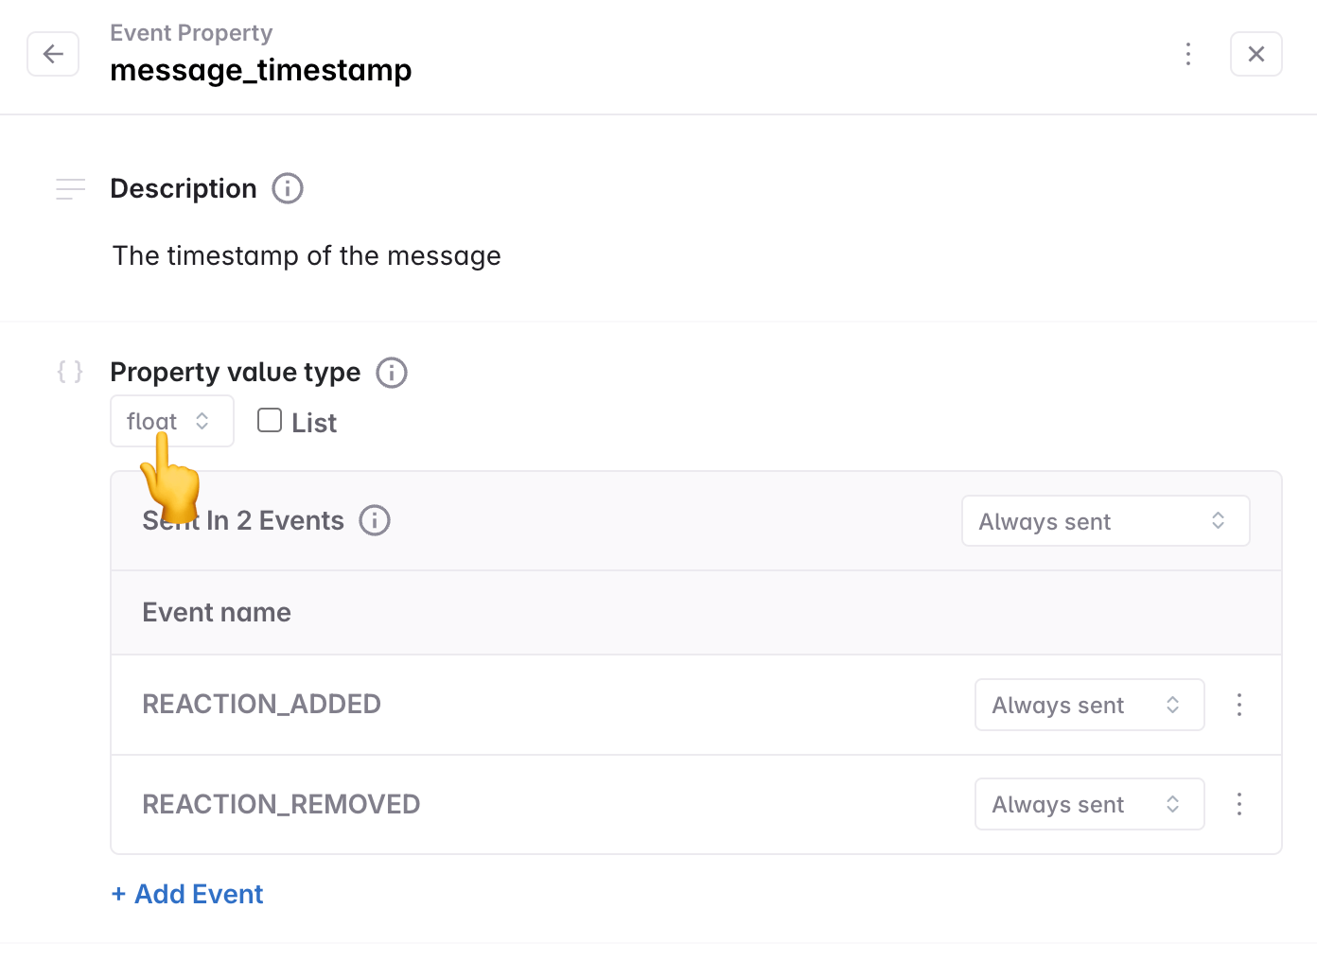
Task: Click the description lines icon
Action: point(70,189)
